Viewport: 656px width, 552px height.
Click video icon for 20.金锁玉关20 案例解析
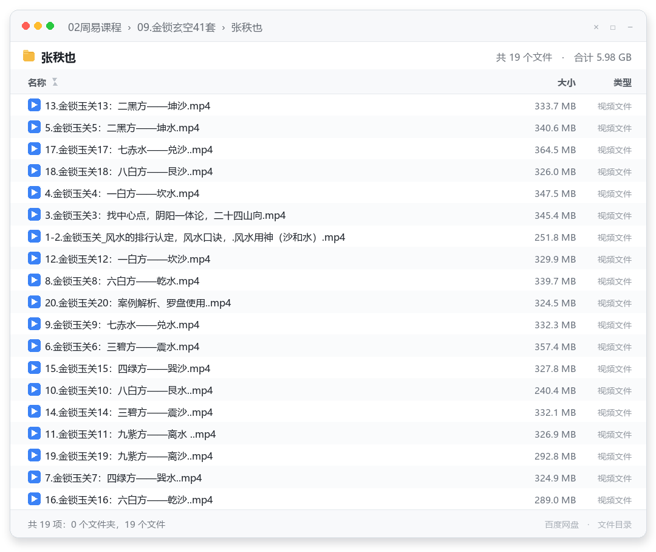34,302
